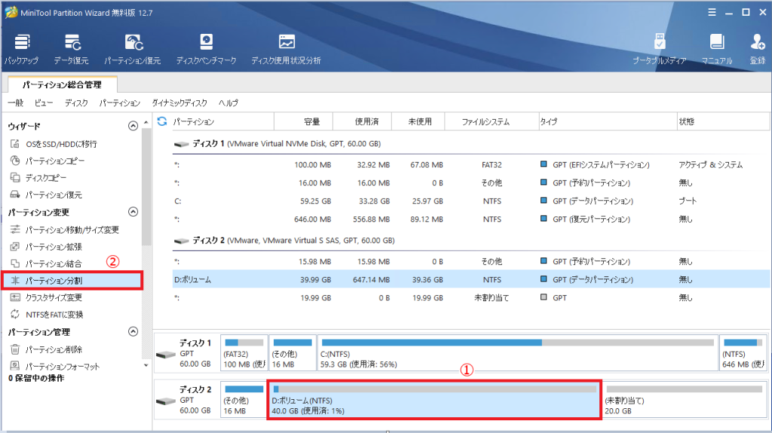Sort by タイプ column header

[608, 121]
